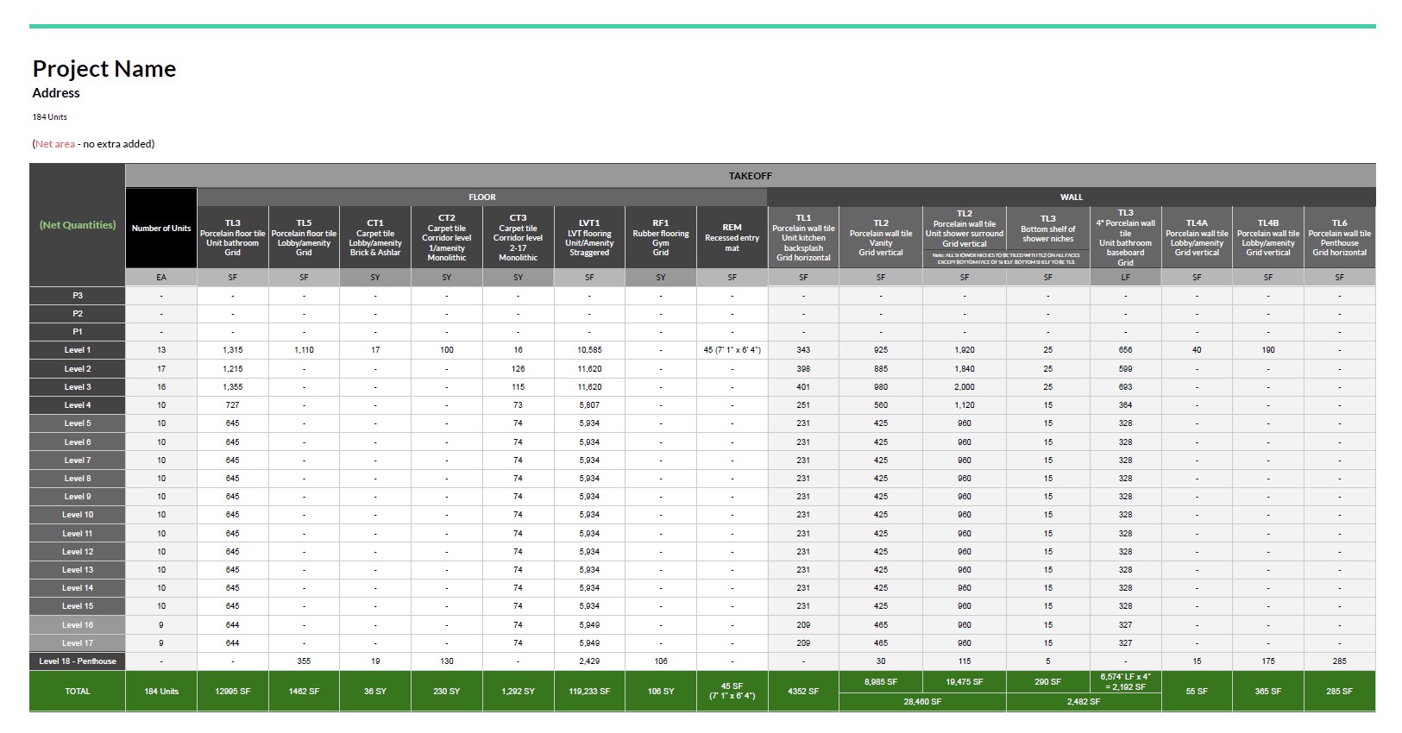
Task: Click the FLOOR section header
Action: point(481,197)
